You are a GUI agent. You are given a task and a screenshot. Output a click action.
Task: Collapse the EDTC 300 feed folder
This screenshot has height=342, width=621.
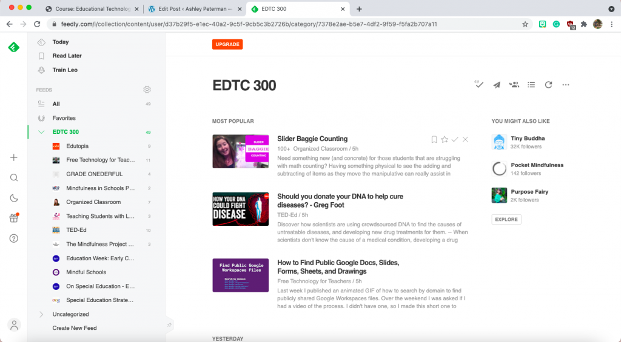coord(41,132)
